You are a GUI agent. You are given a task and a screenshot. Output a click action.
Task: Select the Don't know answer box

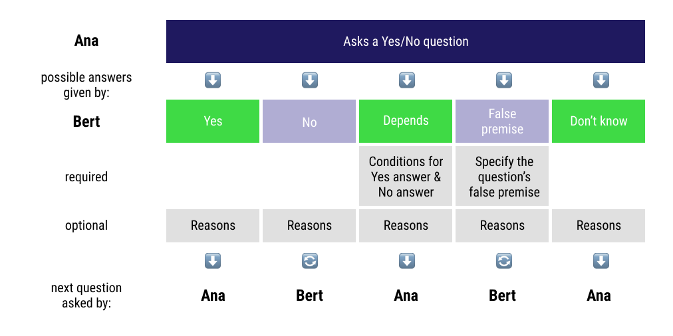click(x=599, y=121)
